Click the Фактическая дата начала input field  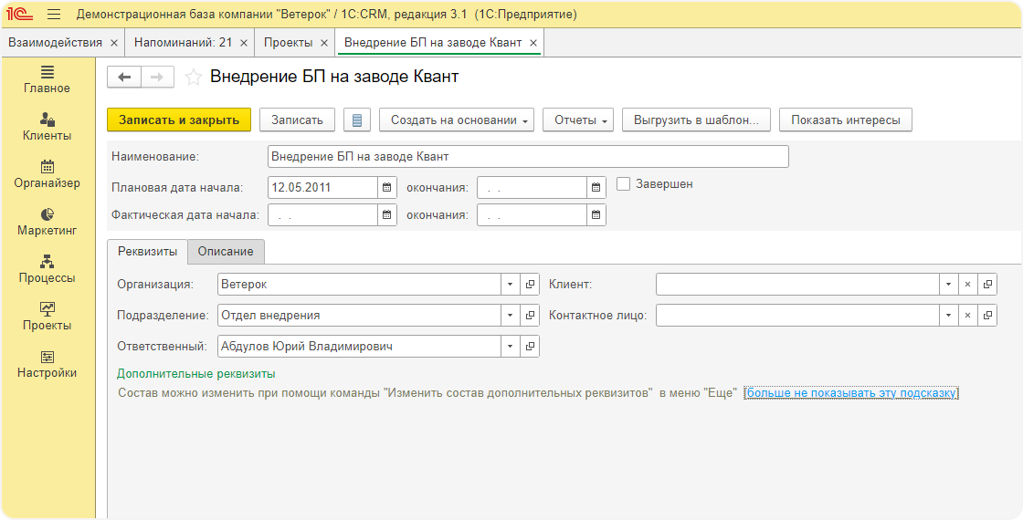click(x=323, y=215)
